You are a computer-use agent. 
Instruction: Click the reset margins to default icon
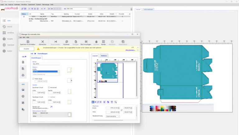pos(51,107)
